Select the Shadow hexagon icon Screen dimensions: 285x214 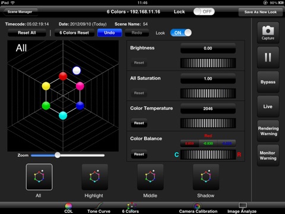[206, 177]
